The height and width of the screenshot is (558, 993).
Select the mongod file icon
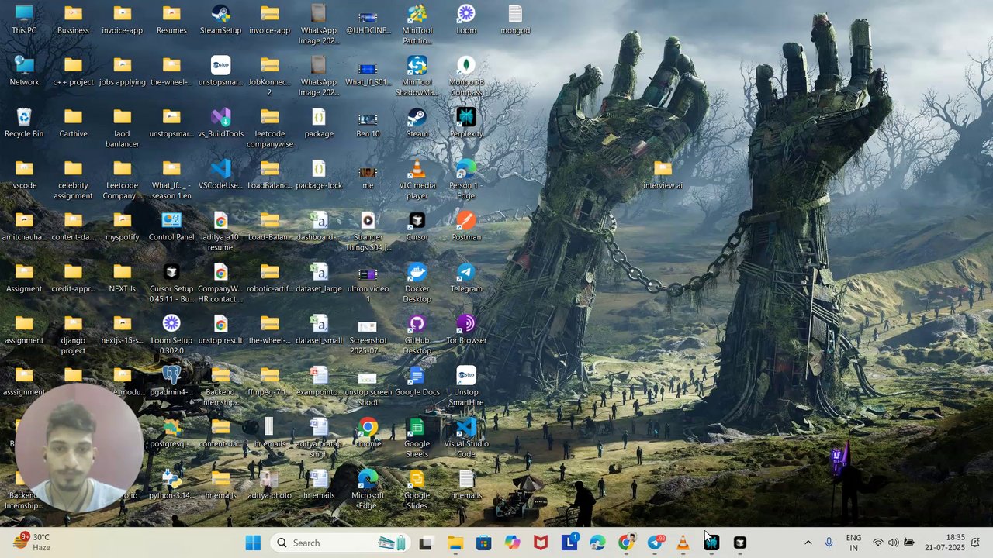pyautogui.click(x=515, y=19)
